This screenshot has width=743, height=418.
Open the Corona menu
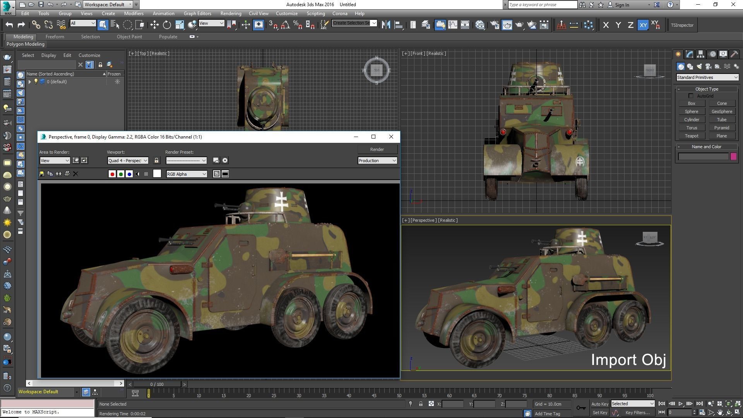click(x=340, y=14)
